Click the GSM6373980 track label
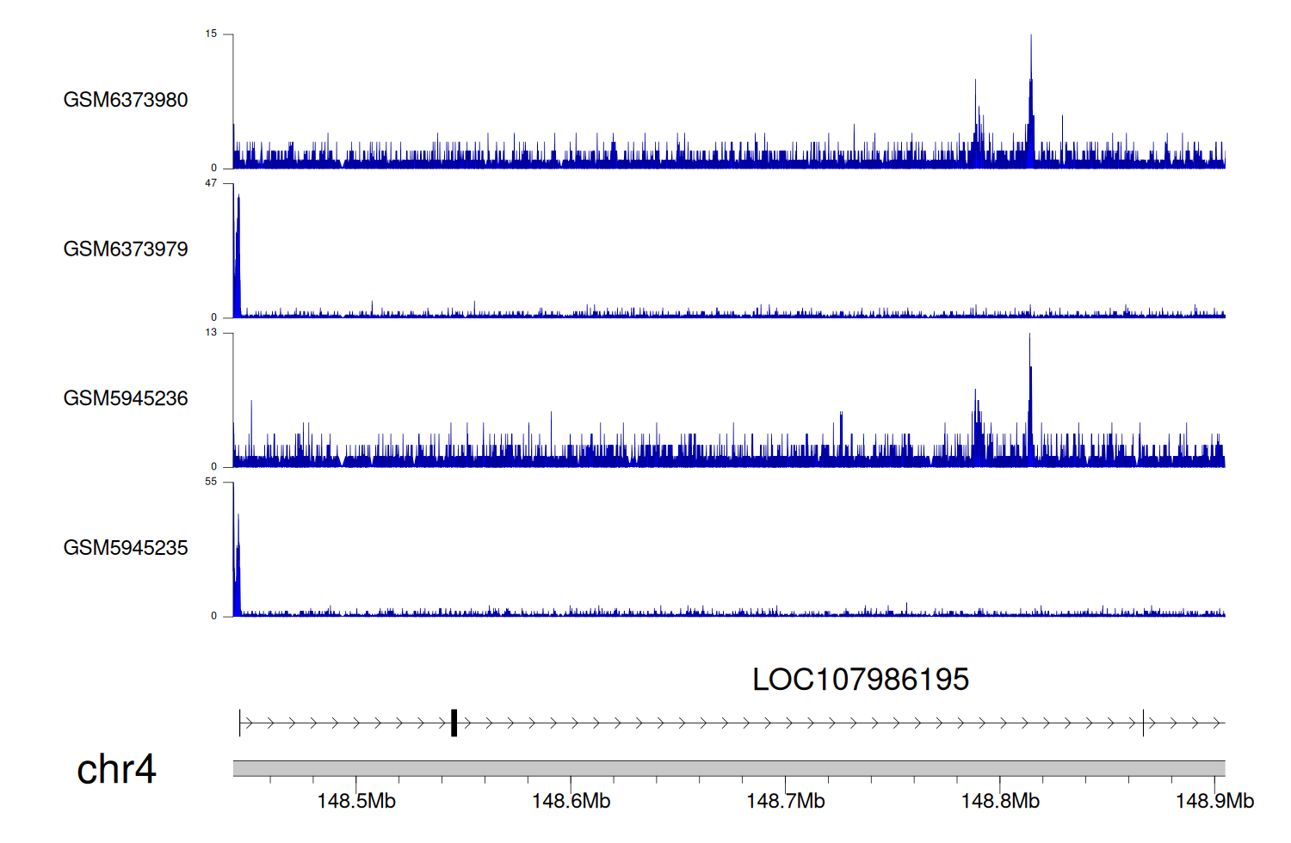Viewport: 1291px width, 843px height. tap(126, 100)
